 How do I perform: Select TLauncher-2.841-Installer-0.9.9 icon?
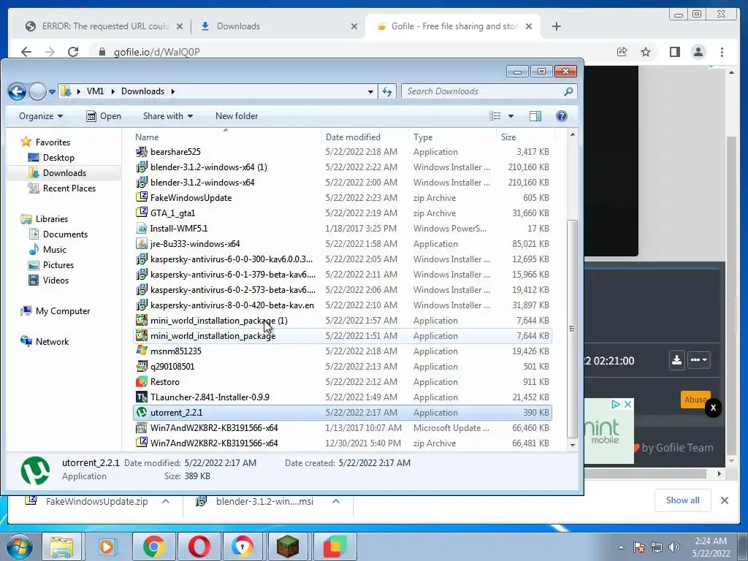141,397
